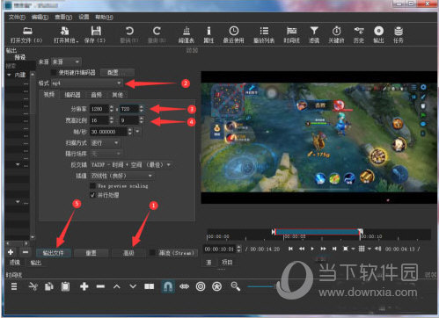
Task: Click the blue selected range on player scrub bar
Action: click(x=318, y=232)
